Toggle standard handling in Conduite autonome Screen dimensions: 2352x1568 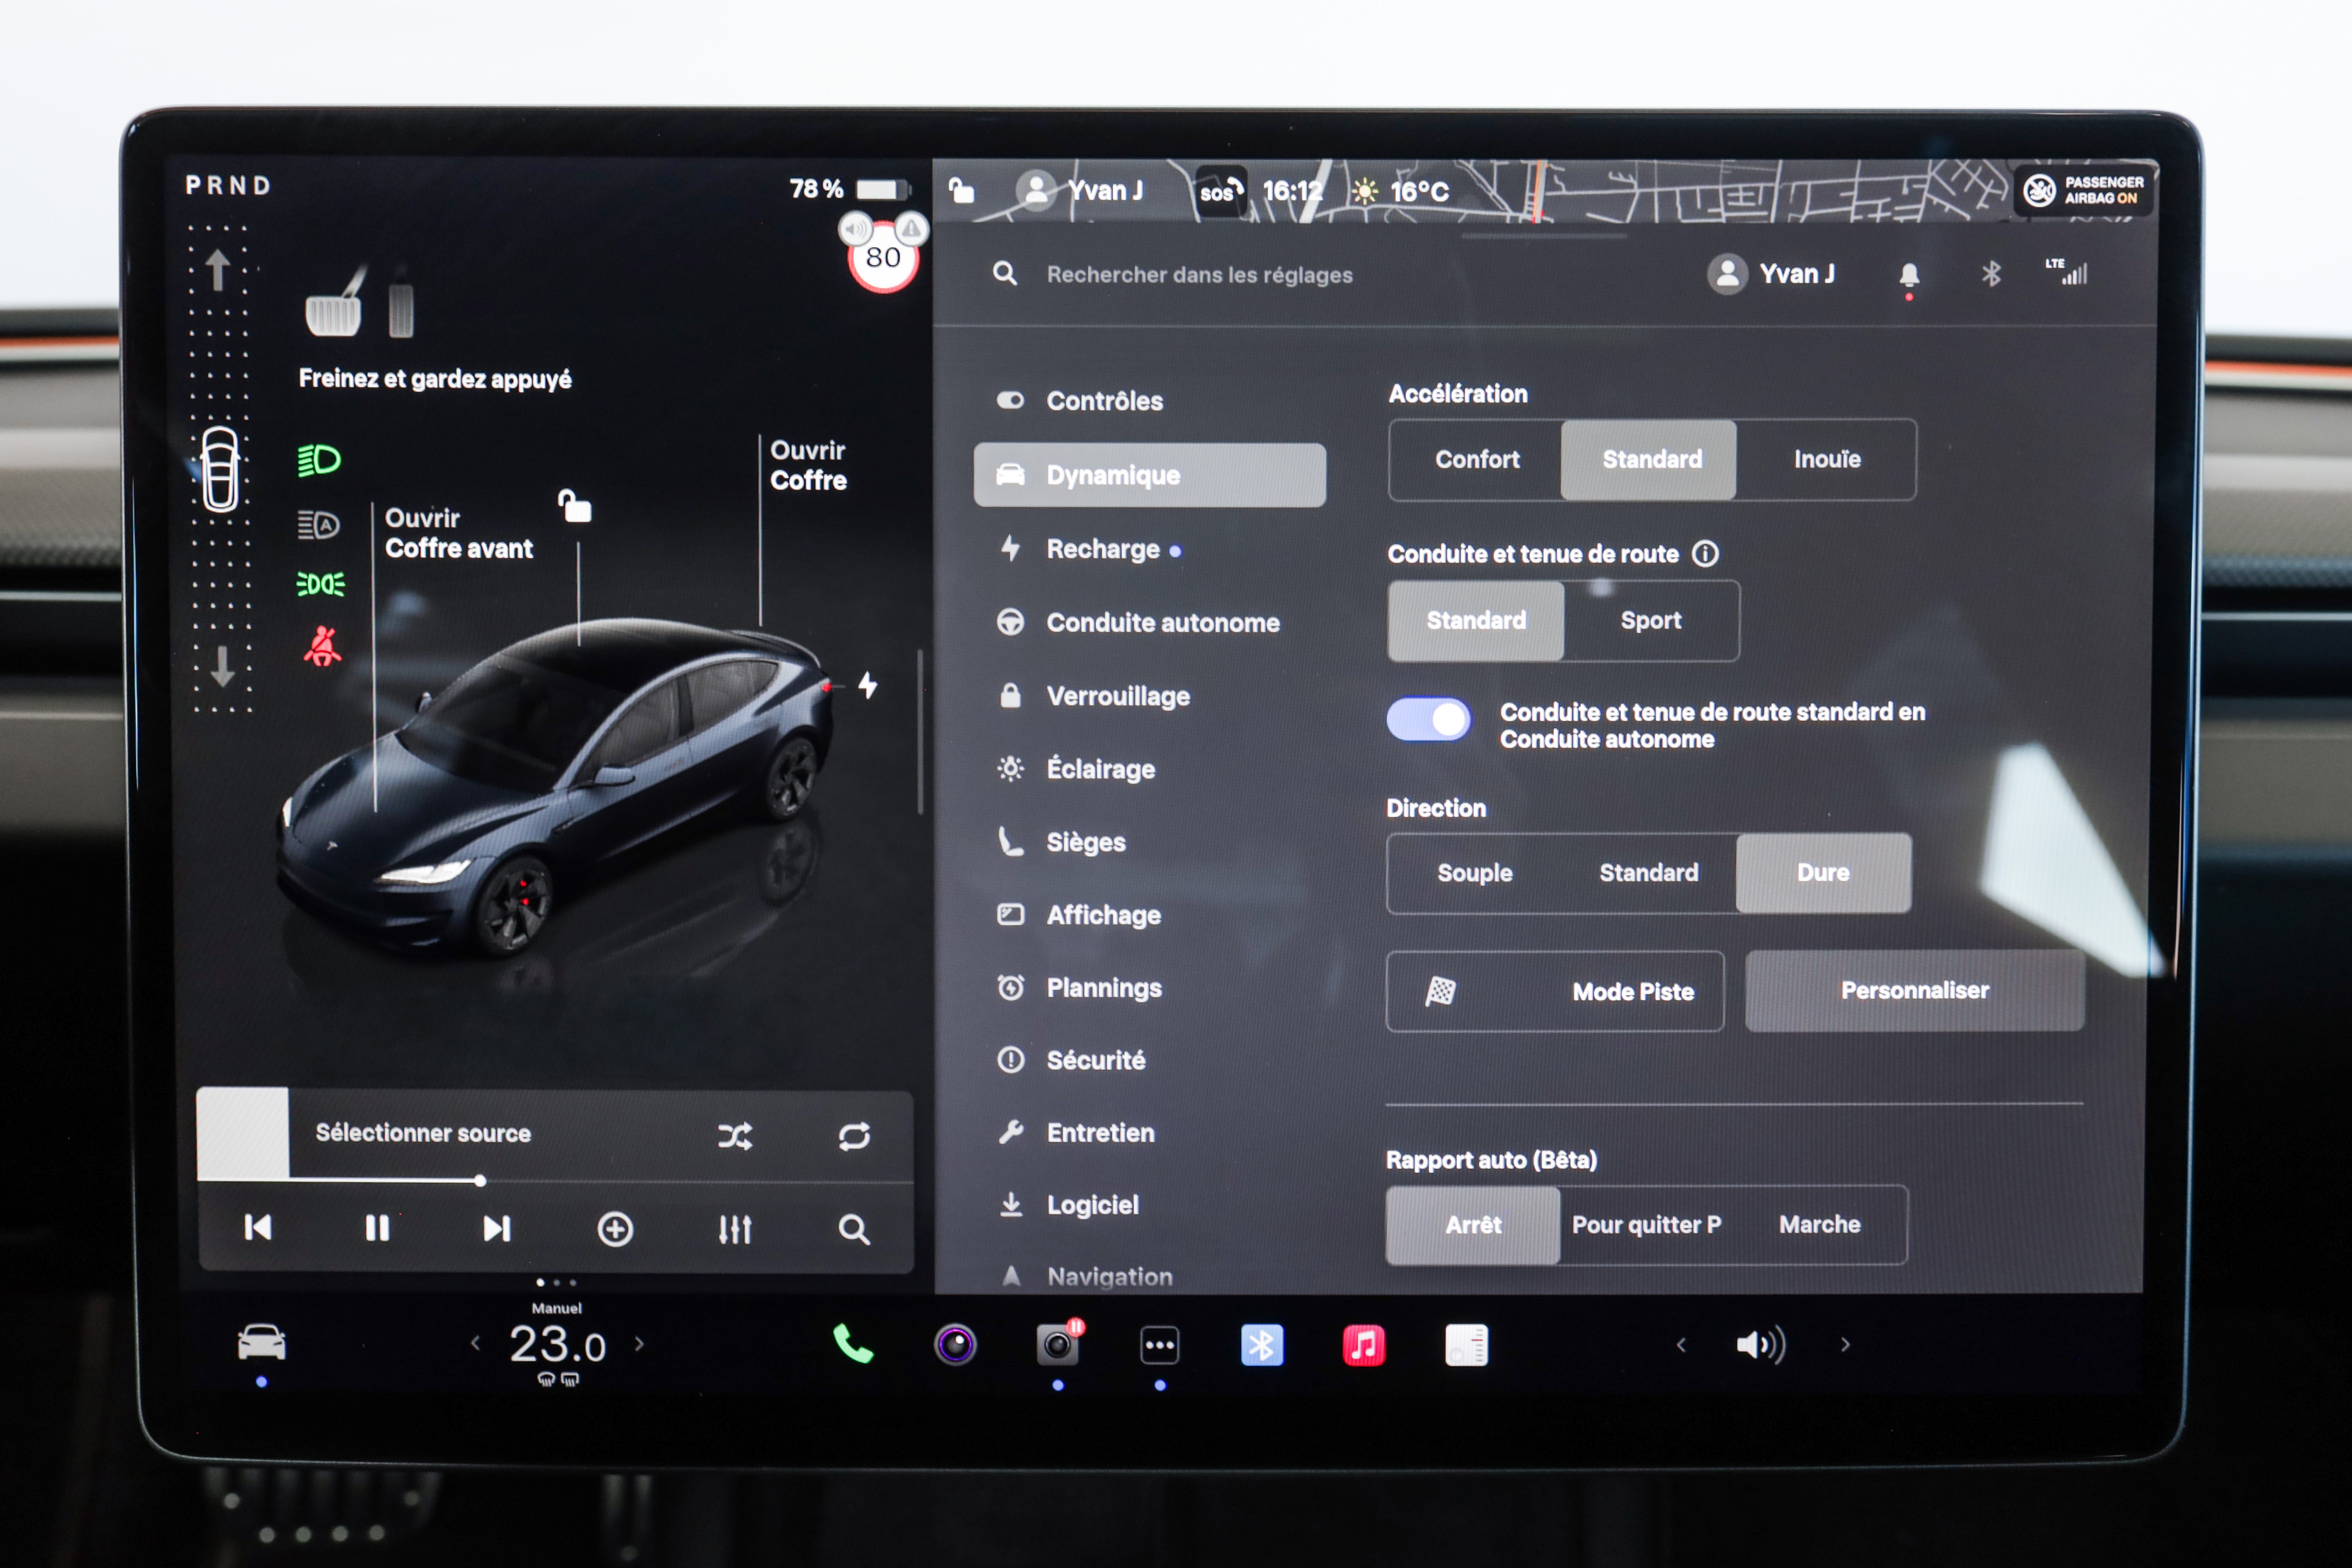coord(1428,719)
